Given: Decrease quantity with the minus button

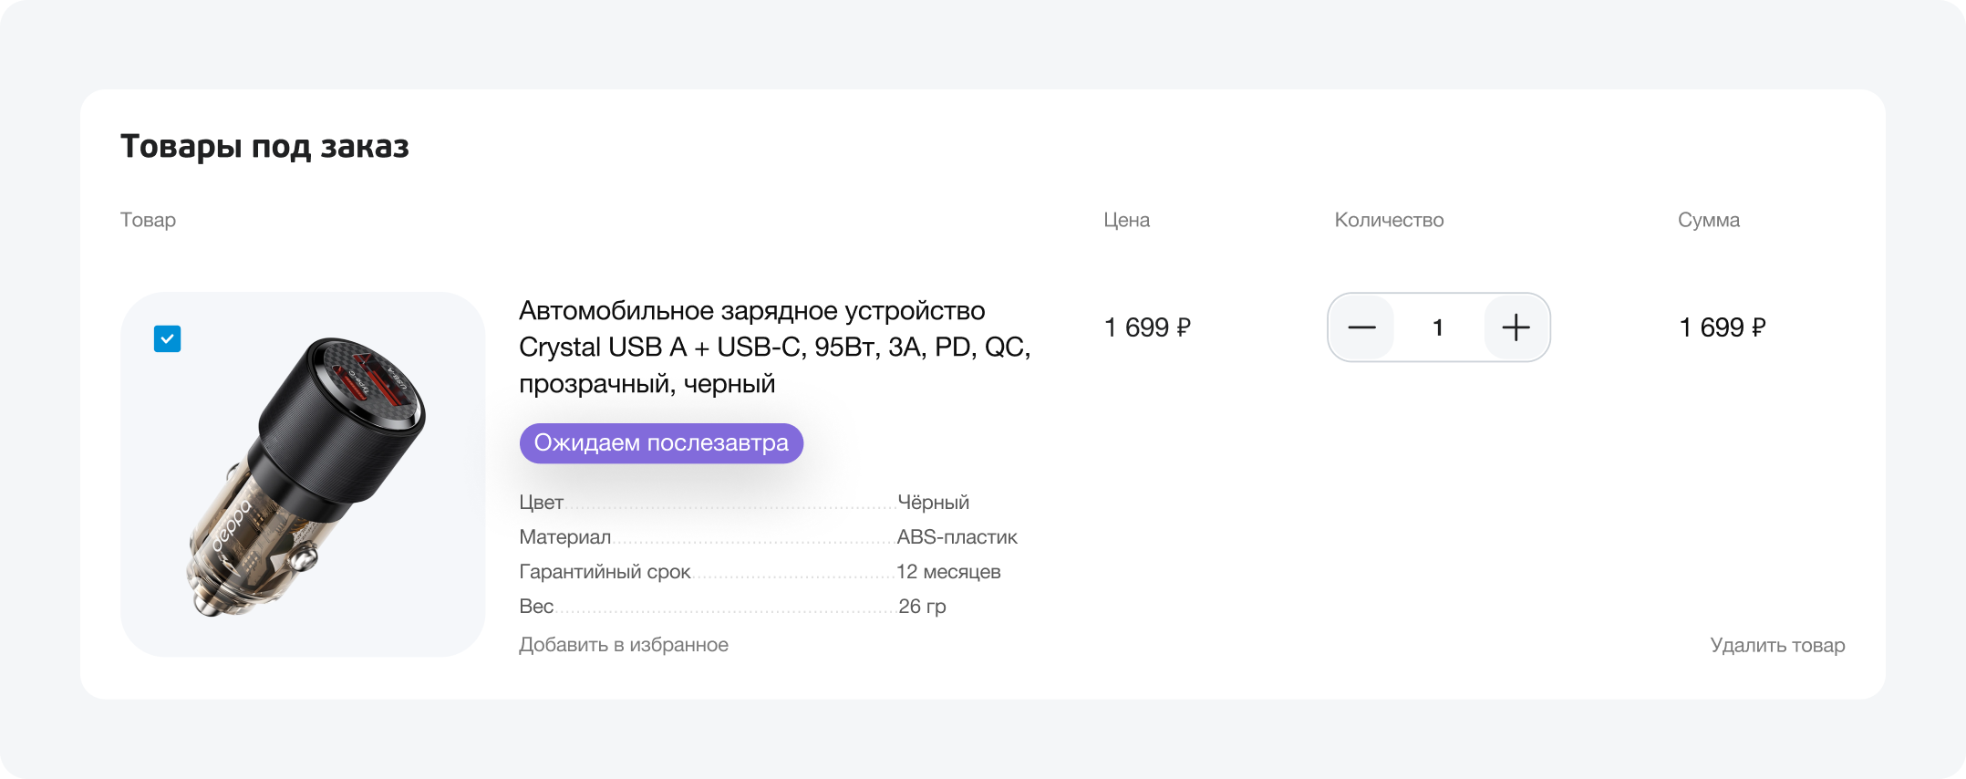Looking at the screenshot, I should 1361,327.
